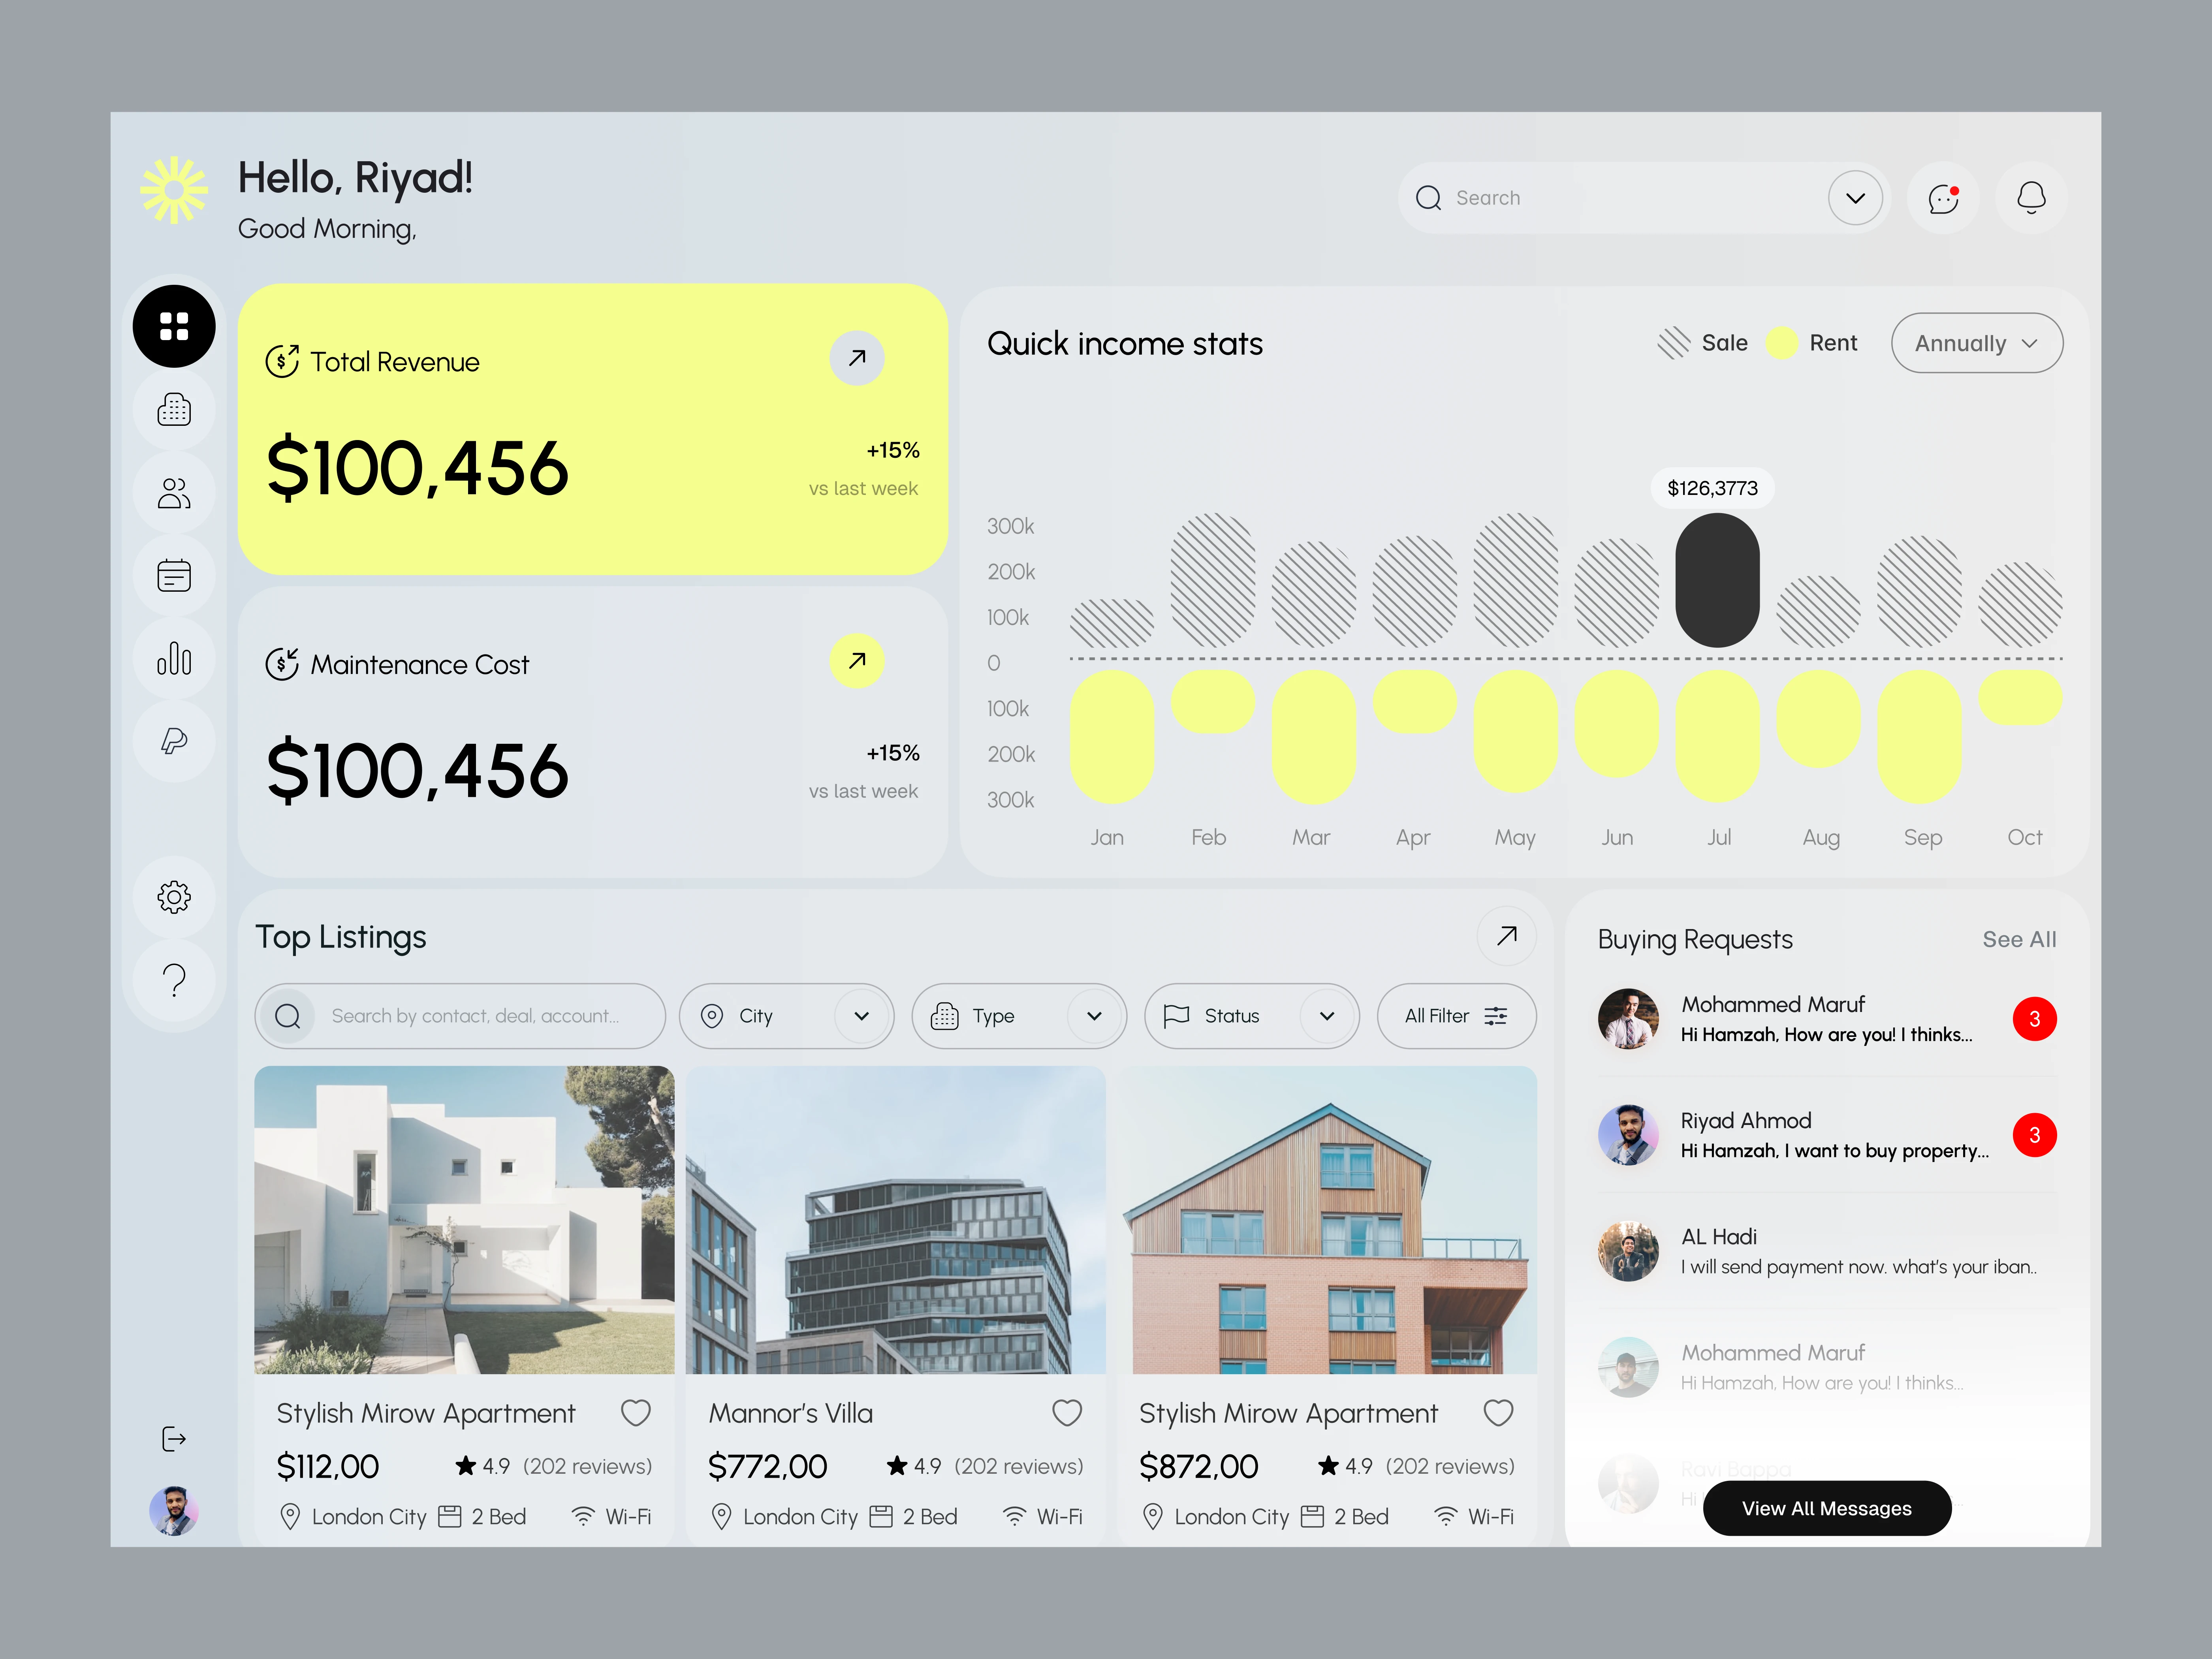The height and width of the screenshot is (1659, 2212).
Task: Open the clients people icon in sidebar
Action: [x=174, y=493]
